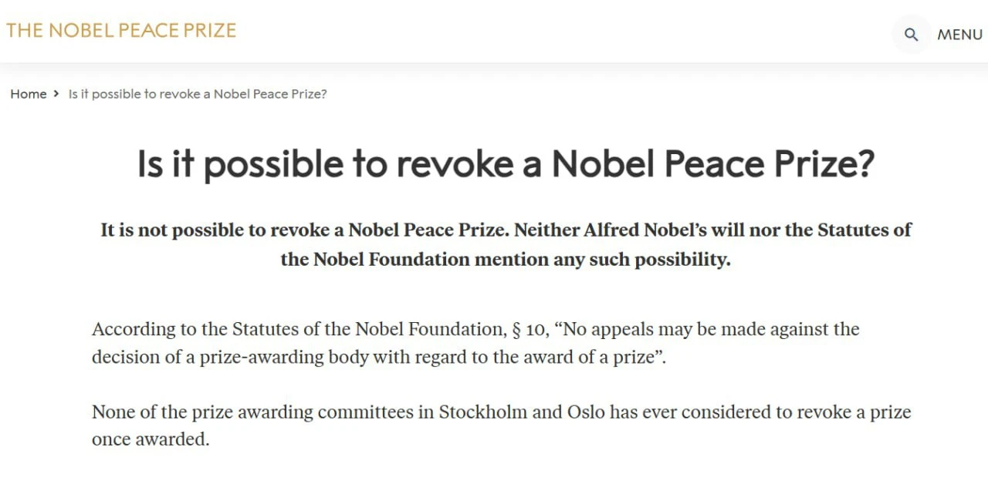Open the MENU in the header
The height and width of the screenshot is (477, 988).
[959, 35]
